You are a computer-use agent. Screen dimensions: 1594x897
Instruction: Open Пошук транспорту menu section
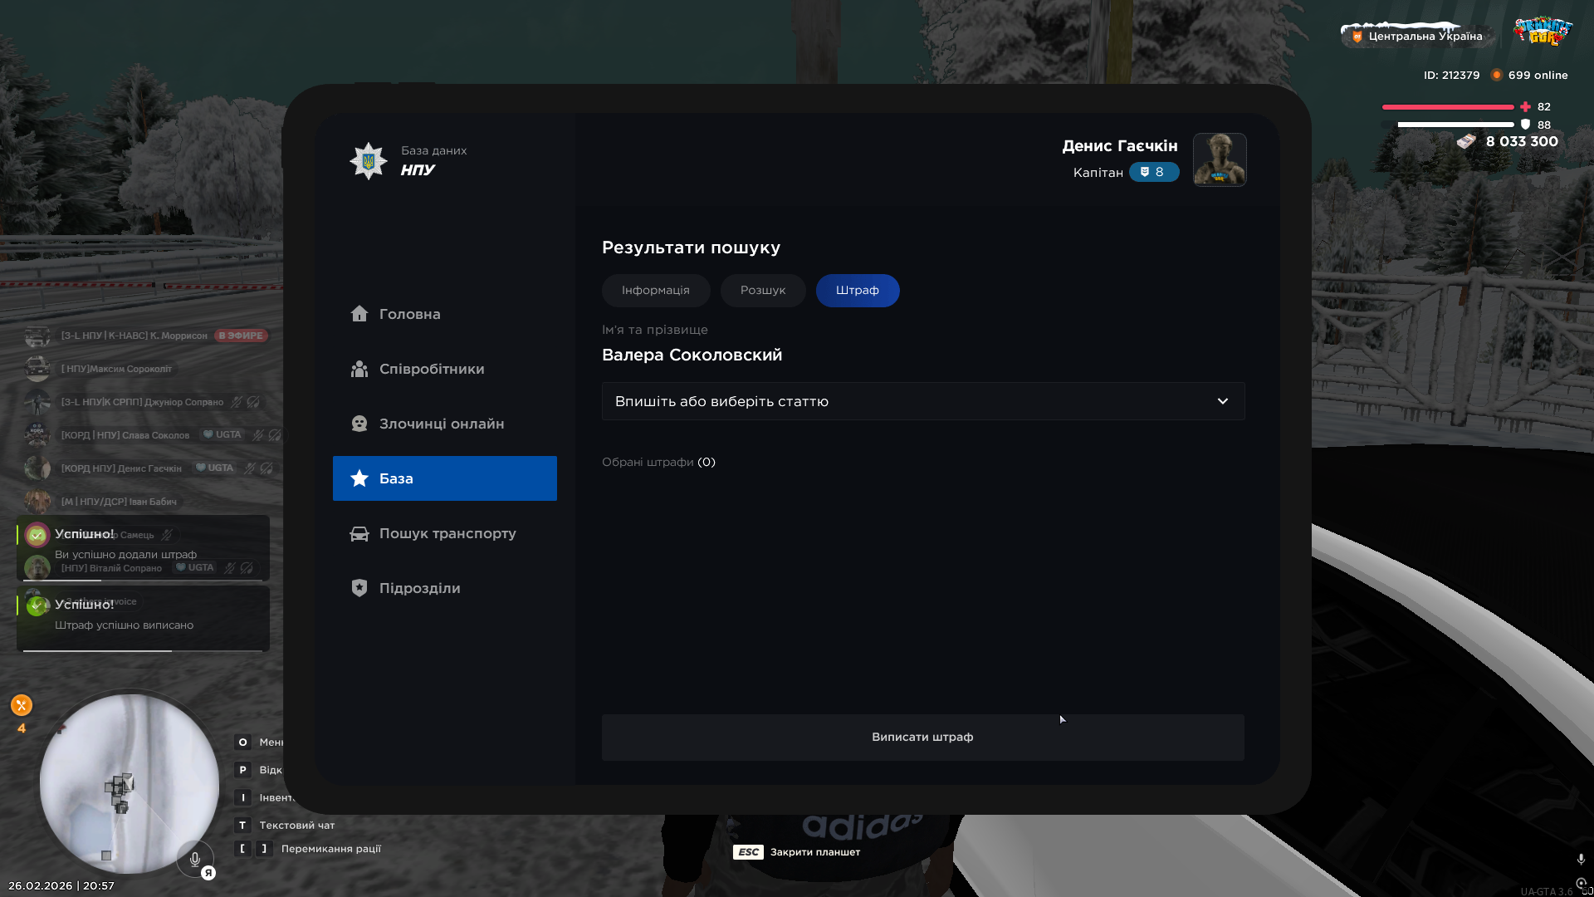pos(447,533)
